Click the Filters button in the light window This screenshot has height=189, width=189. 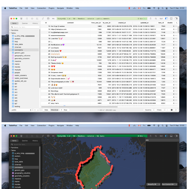[159, 110]
